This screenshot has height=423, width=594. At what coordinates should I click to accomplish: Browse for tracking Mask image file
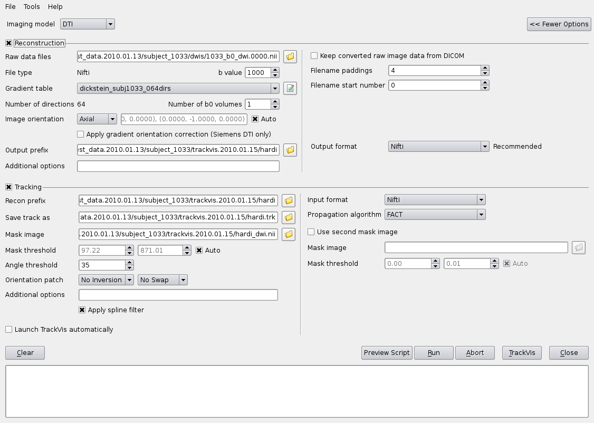click(288, 234)
